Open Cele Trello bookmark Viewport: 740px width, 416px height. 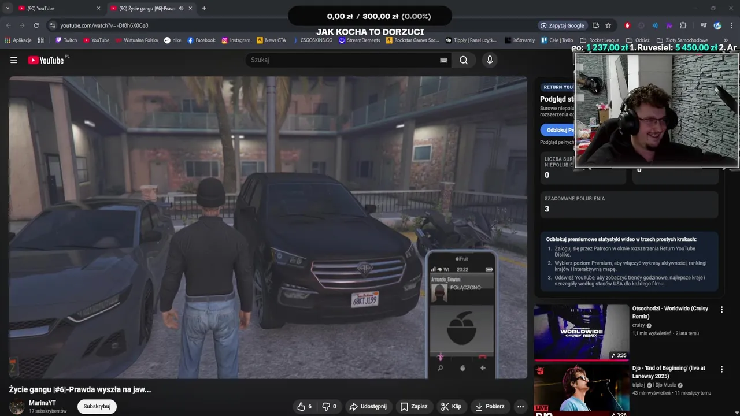[557, 40]
